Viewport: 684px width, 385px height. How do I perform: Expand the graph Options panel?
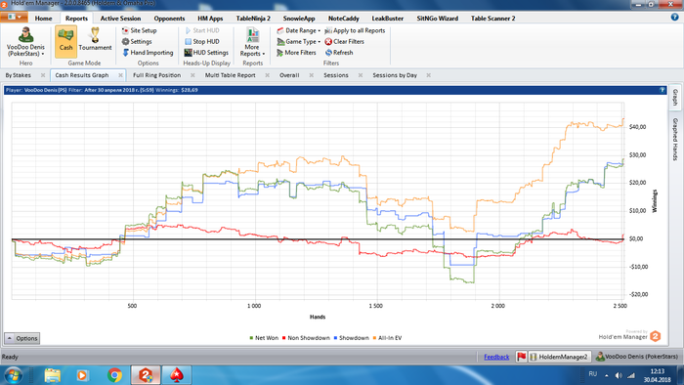[x=22, y=338]
